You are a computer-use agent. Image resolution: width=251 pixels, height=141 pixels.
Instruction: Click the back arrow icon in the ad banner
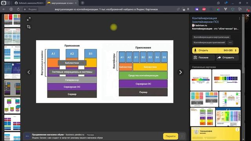(x=27, y=136)
